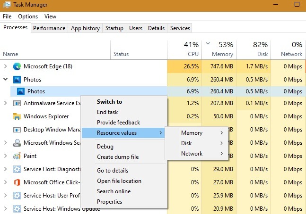The width and height of the screenshot is (306, 214).
Task: Click the 29.0 MB memory cell
Action: pyautogui.click(x=219, y=169)
